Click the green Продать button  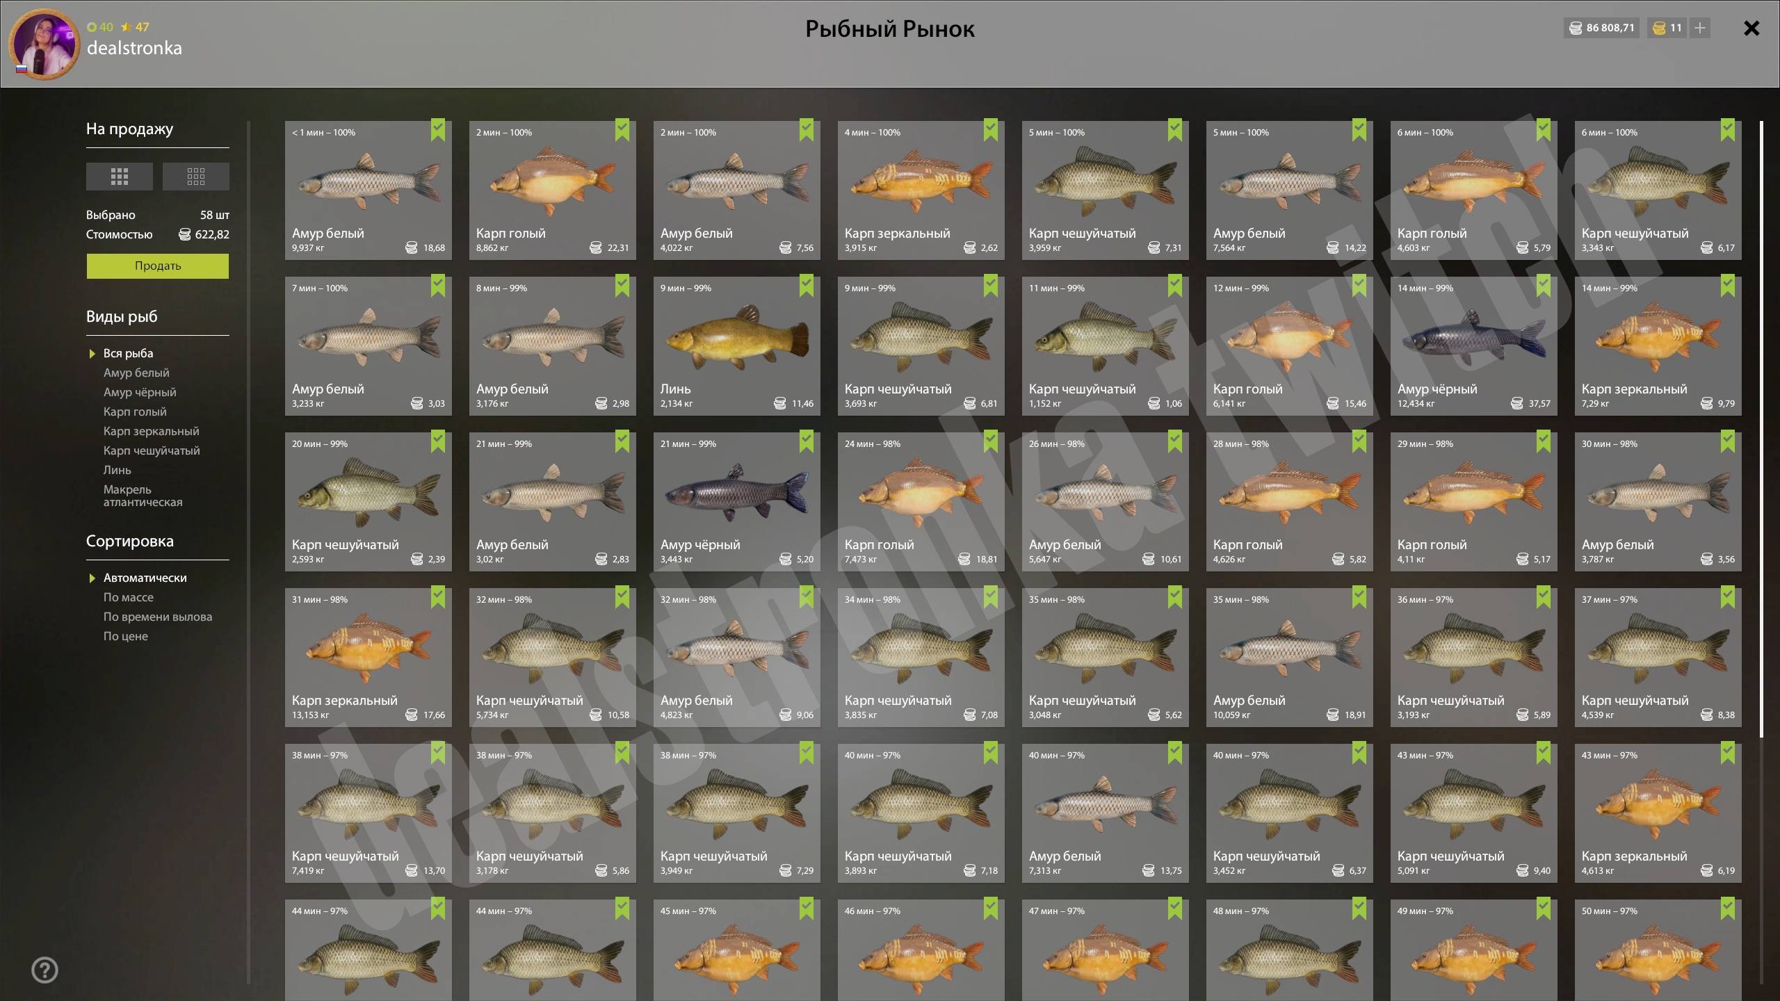tap(158, 266)
